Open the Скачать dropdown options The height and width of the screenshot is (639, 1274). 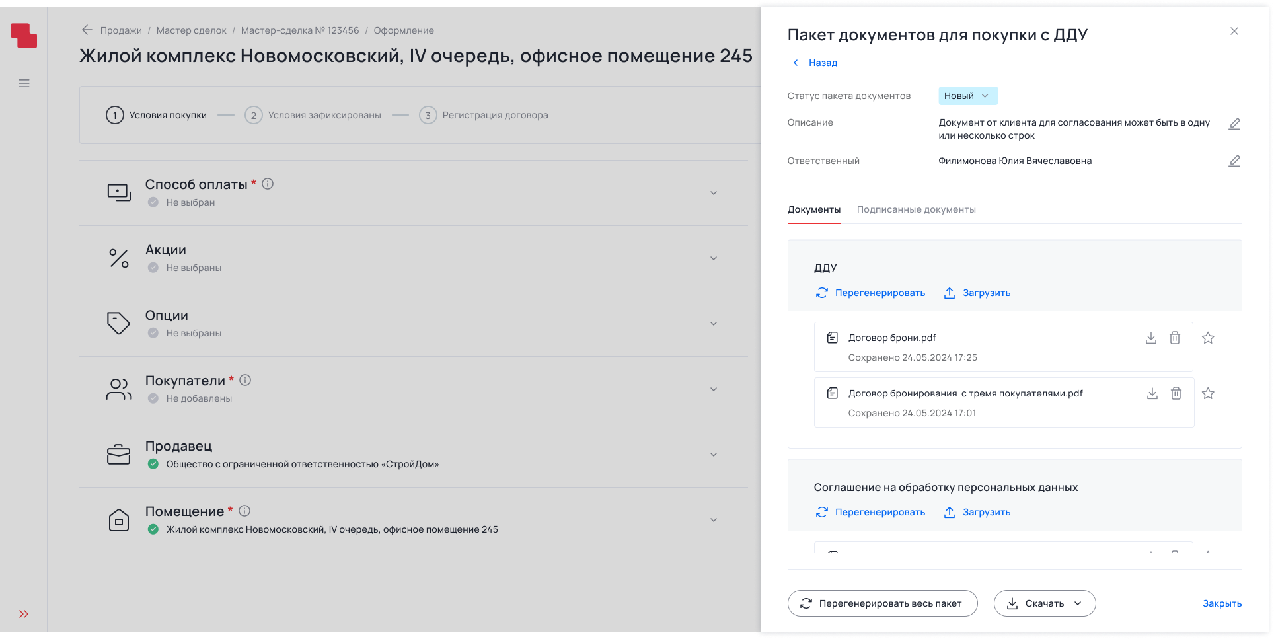tap(1078, 603)
